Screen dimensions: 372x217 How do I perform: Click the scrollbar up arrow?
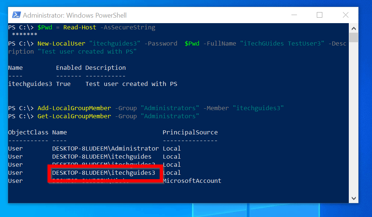click(354, 28)
